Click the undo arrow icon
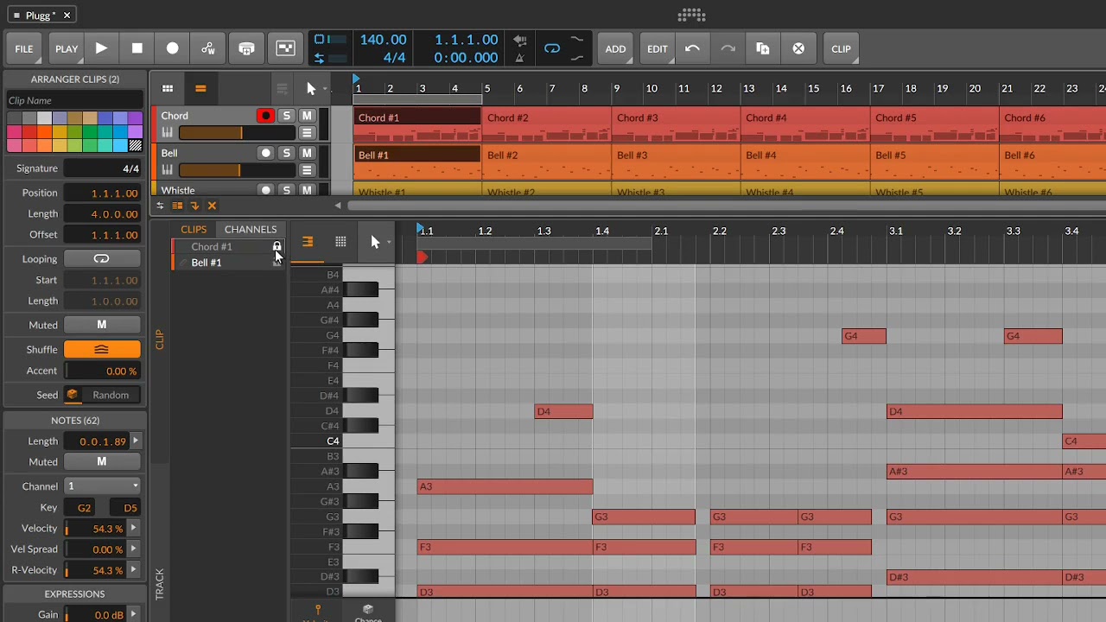This screenshot has height=622, width=1106. 692,49
